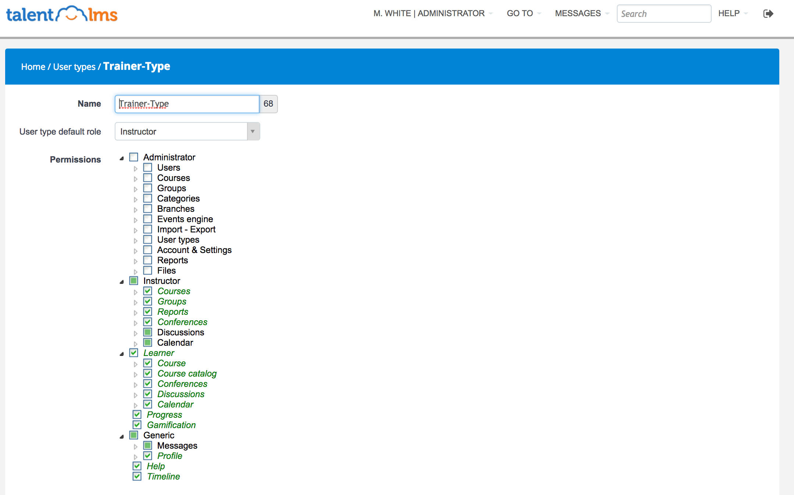Screen dimensions: 794x495
Task: Go to User types breadcrumb link
Action: [x=74, y=67]
